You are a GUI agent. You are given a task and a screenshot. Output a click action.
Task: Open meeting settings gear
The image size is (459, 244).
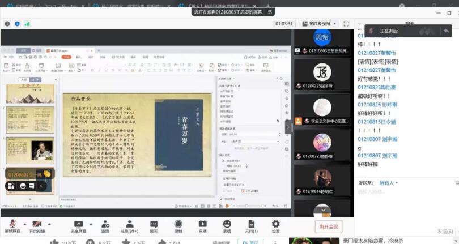click(x=275, y=224)
